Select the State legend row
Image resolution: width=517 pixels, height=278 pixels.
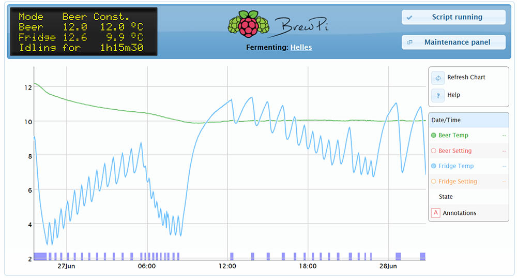click(446, 197)
